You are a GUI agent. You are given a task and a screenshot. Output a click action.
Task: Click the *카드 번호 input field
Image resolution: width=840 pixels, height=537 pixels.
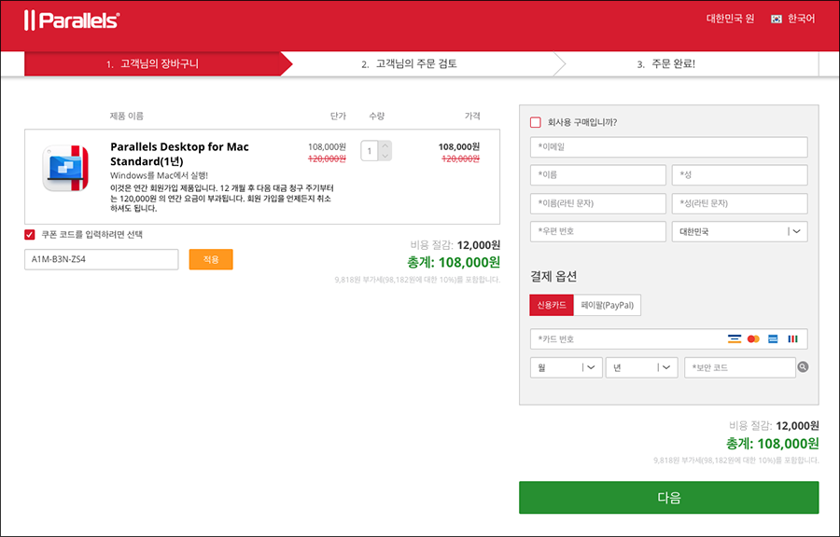(668, 339)
